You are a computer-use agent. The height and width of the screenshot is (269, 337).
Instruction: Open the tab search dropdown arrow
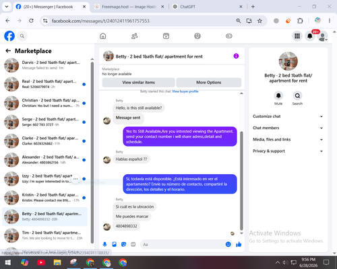tap(7, 7)
